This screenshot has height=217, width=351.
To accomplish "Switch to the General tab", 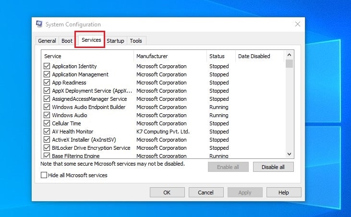I will (x=47, y=41).
